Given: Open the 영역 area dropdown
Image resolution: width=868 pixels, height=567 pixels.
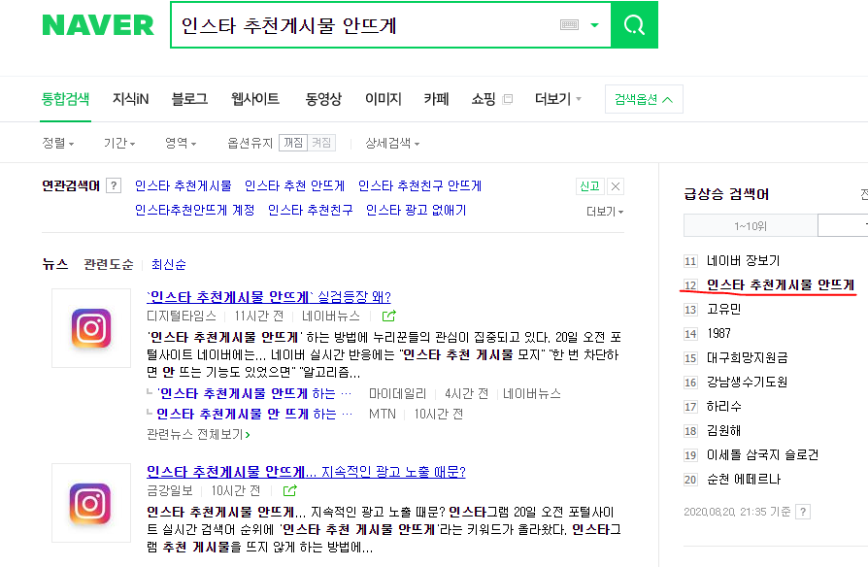Looking at the screenshot, I should tap(181, 143).
